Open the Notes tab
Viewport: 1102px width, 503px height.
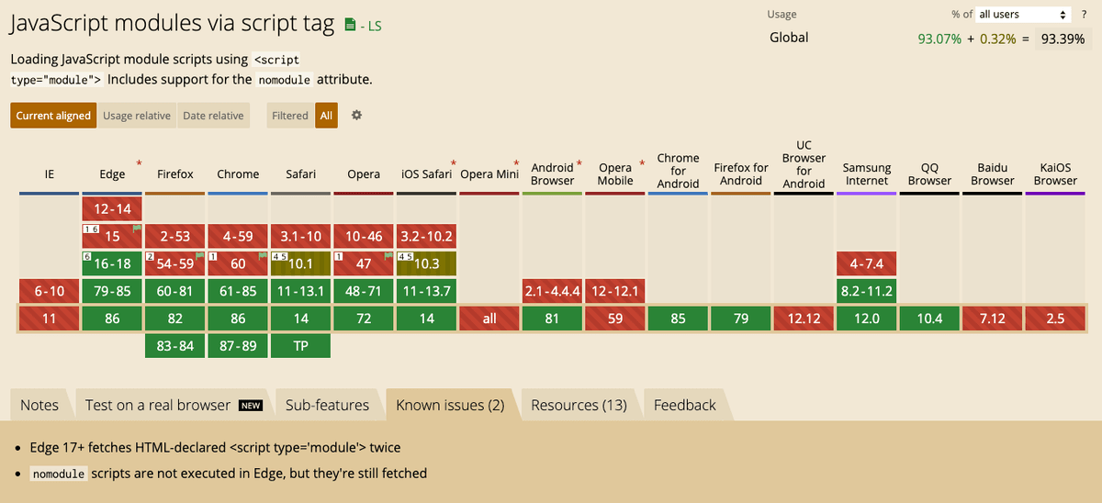coord(39,405)
